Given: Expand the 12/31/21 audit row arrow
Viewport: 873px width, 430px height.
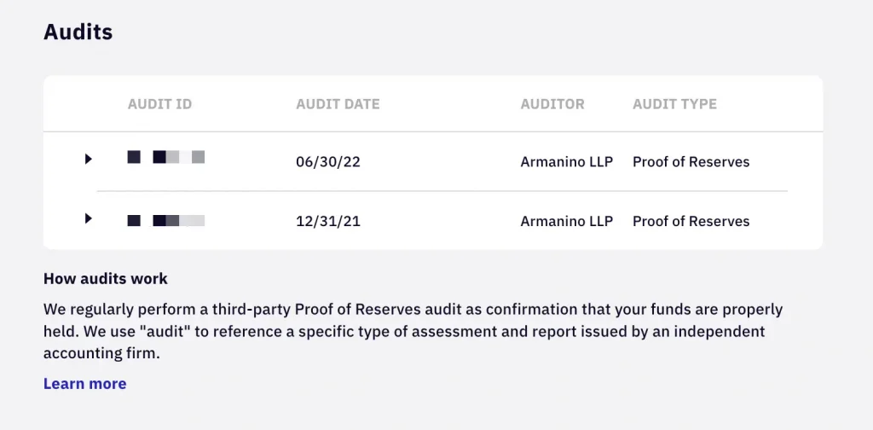Looking at the screenshot, I should tap(89, 218).
